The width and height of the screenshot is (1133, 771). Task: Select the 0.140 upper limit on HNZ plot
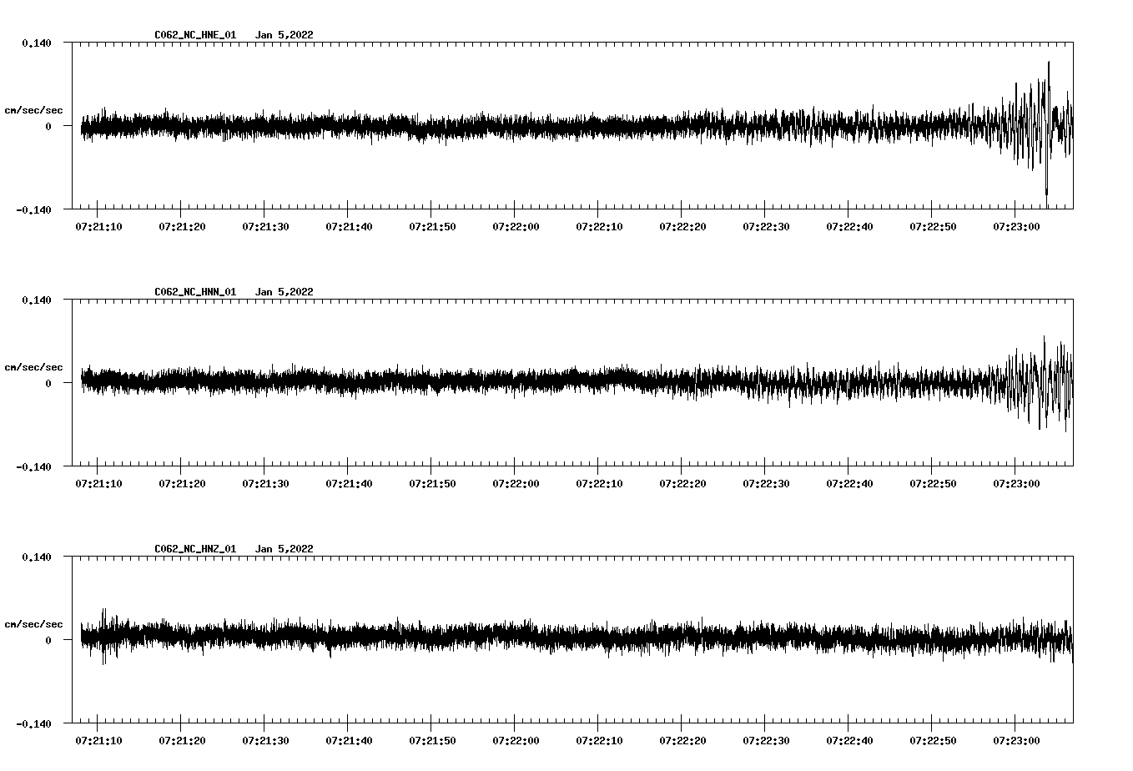(37, 557)
